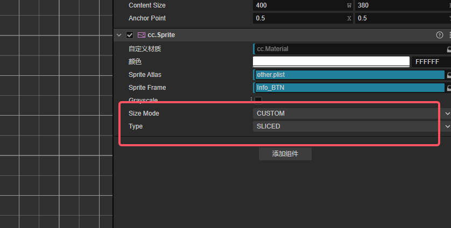Open cc.Sprite help documentation icon
Image resolution: width=451 pixels, height=228 pixels.
point(439,35)
